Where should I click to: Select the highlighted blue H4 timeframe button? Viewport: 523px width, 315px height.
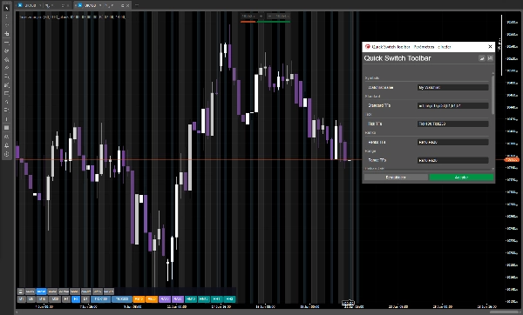point(76,299)
